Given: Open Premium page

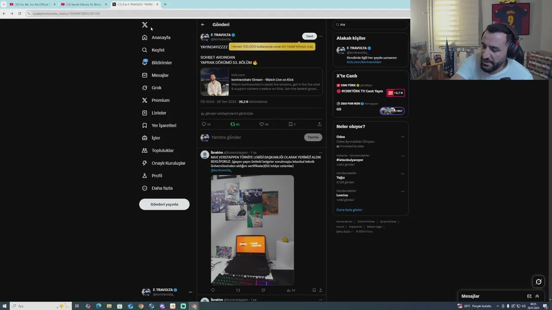Looking at the screenshot, I should coord(156,100).
